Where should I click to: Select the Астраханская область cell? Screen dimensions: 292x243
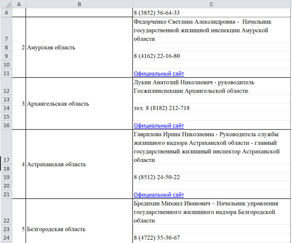tap(79, 164)
